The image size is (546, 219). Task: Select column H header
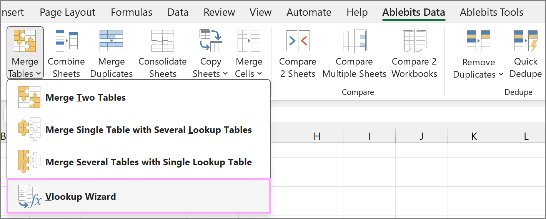click(x=317, y=136)
